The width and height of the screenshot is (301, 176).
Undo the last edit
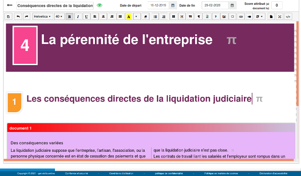[x=18, y=16]
